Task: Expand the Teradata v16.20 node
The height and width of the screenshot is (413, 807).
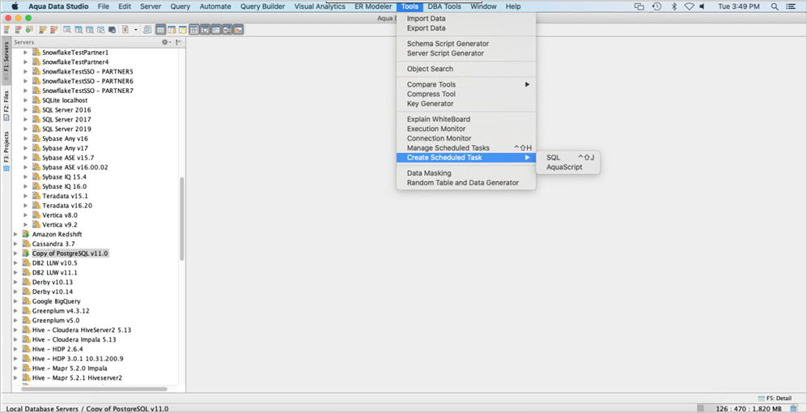Action: [26, 206]
